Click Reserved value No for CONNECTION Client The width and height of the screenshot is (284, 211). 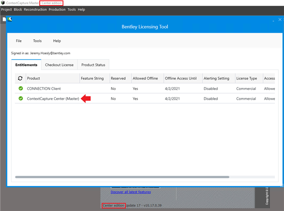113,88
